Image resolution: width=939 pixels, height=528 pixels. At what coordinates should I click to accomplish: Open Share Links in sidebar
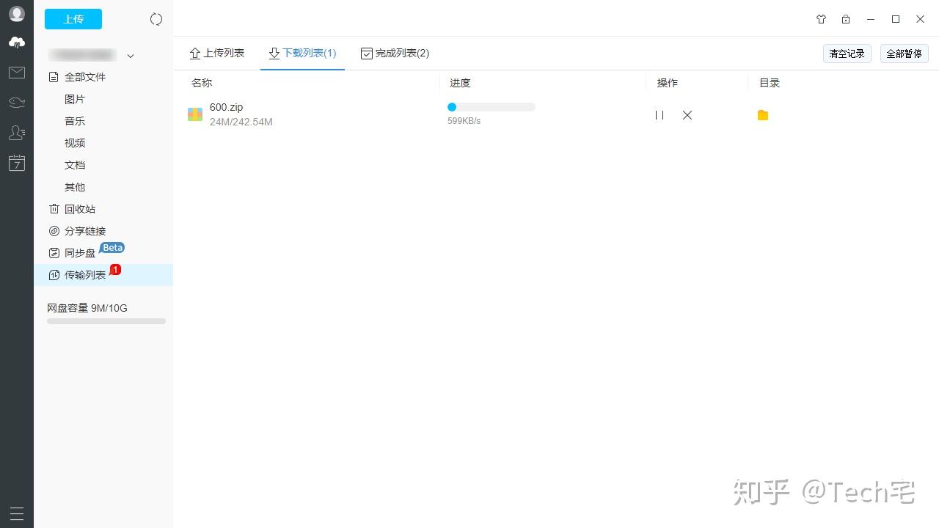(x=77, y=231)
